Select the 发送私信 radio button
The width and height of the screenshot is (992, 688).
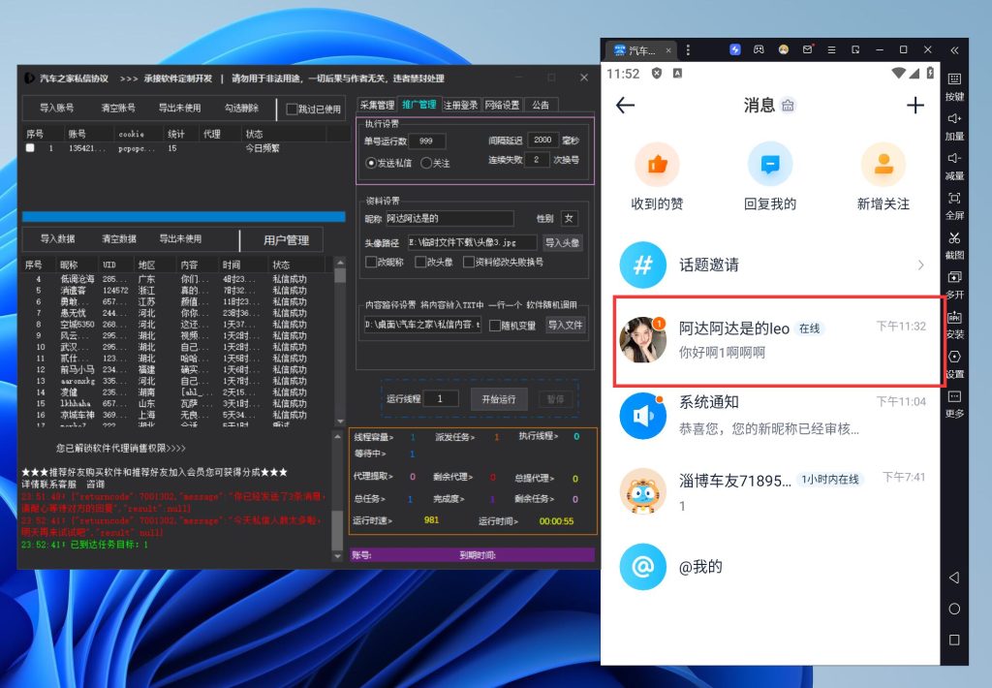(371, 163)
